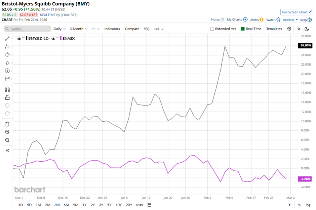This screenshot has height=210, width=316.
Task: Select the 1D time range
Action: (21, 205)
